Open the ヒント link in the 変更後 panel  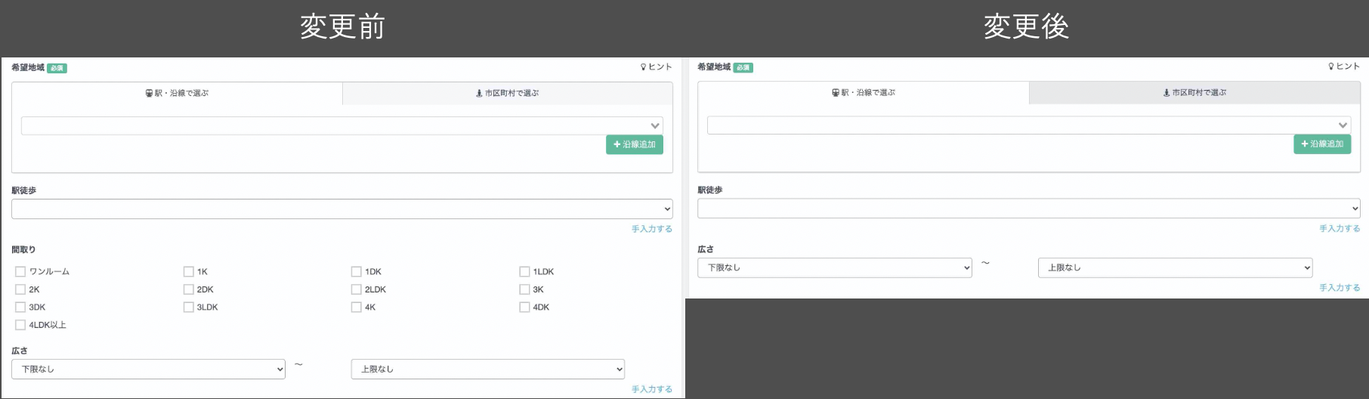[1344, 66]
